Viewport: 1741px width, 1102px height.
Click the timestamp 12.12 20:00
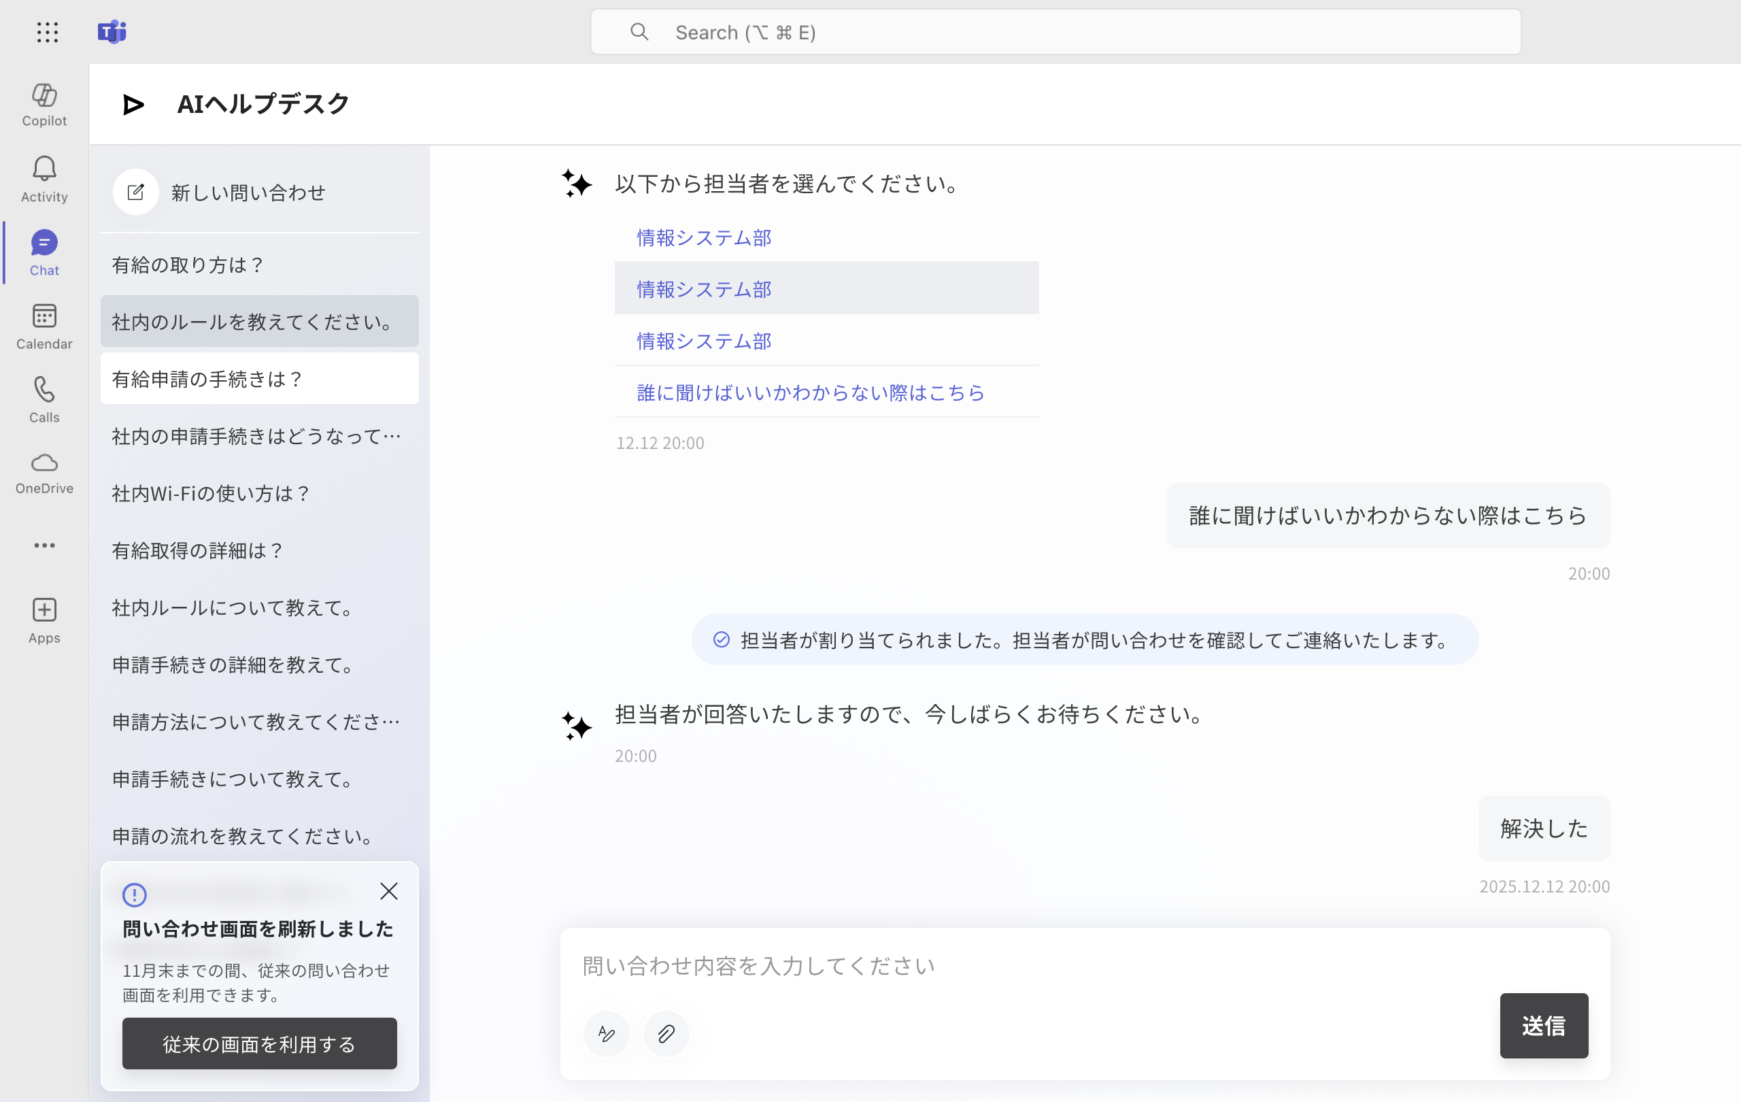click(660, 443)
